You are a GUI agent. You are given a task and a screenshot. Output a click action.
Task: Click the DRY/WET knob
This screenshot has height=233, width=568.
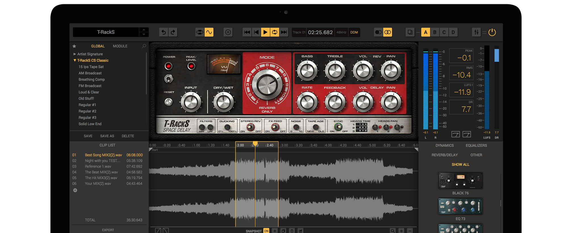pos(224,102)
